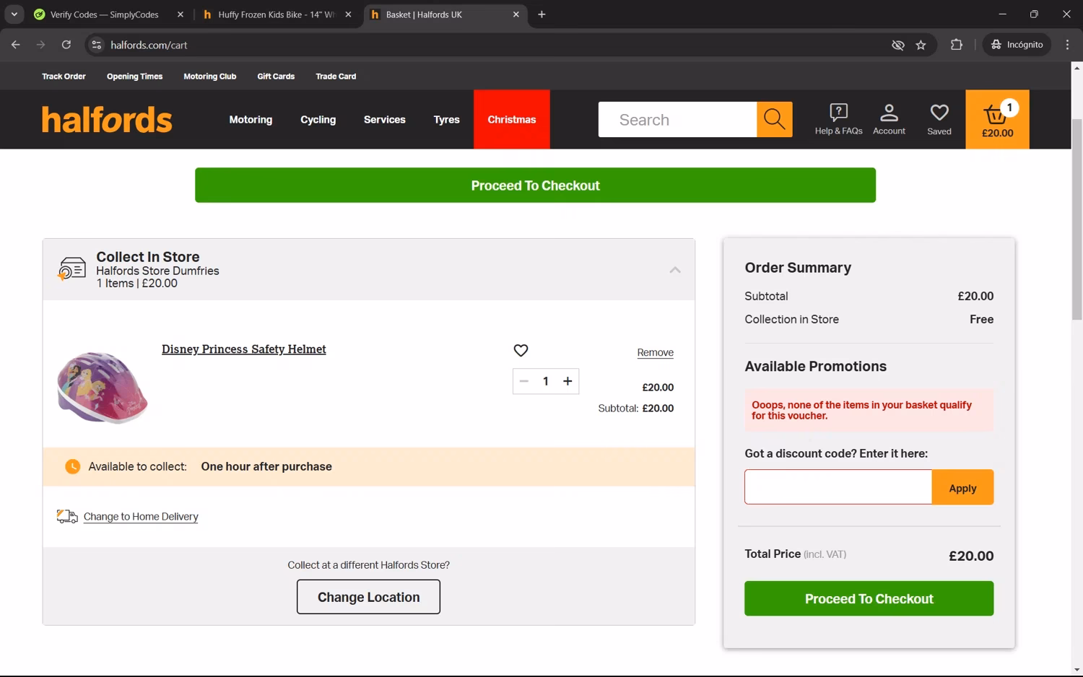Screen dimensions: 1083x677
Task: Click the 'One hour after purchase' text
Action: tap(266, 466)
